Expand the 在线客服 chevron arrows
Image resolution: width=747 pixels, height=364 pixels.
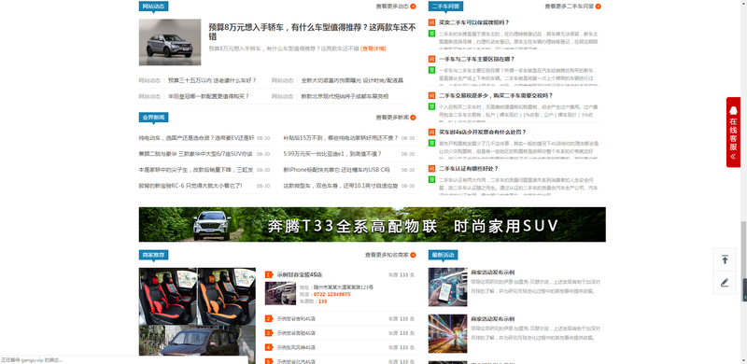733,156
